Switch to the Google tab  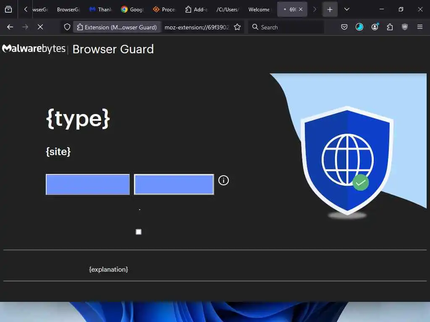(x=132, y=9)
